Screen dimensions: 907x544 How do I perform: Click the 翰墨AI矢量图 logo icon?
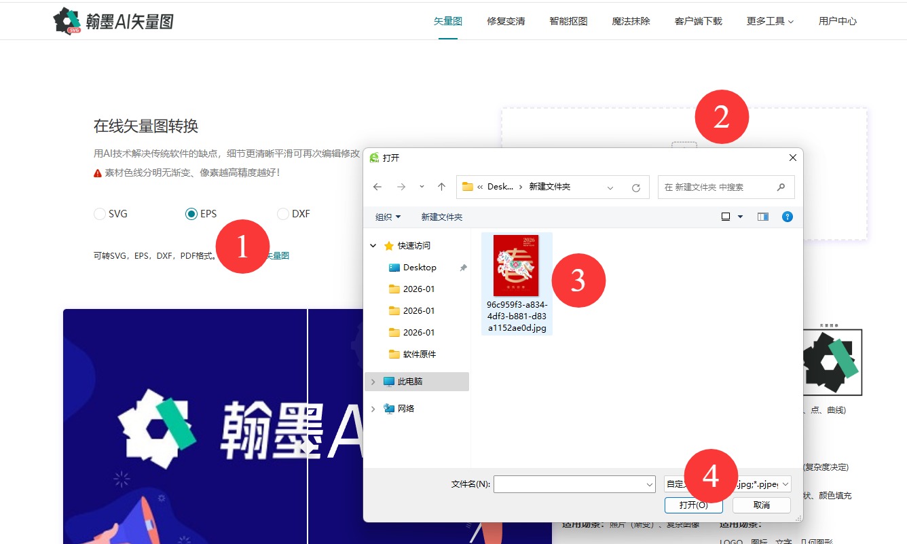pyautogui.click(x=67, y=21)
